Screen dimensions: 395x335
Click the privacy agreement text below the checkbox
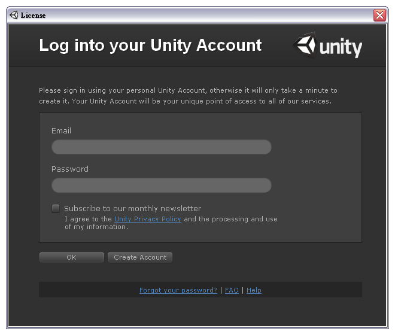[171, 223]
